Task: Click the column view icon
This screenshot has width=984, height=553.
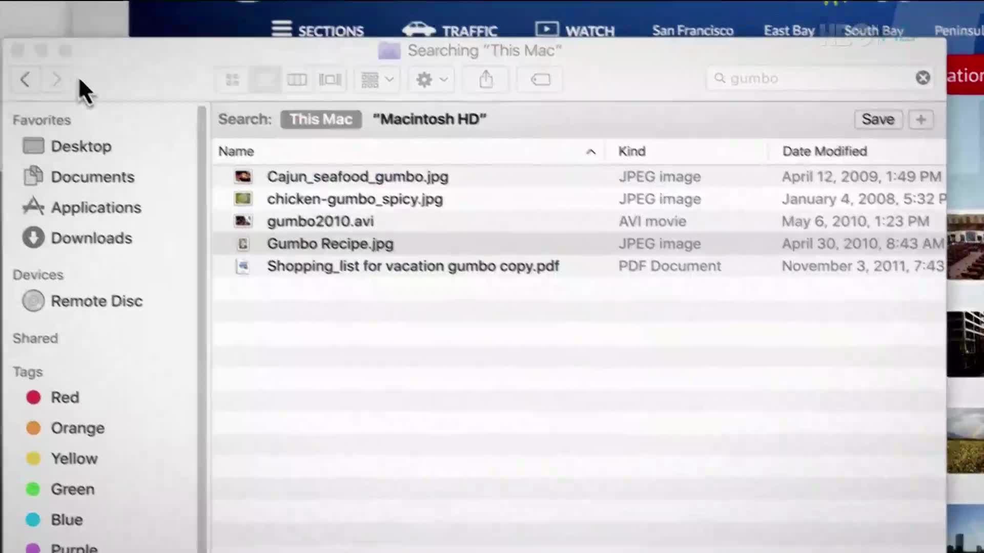Action: [x=297, y=79]
